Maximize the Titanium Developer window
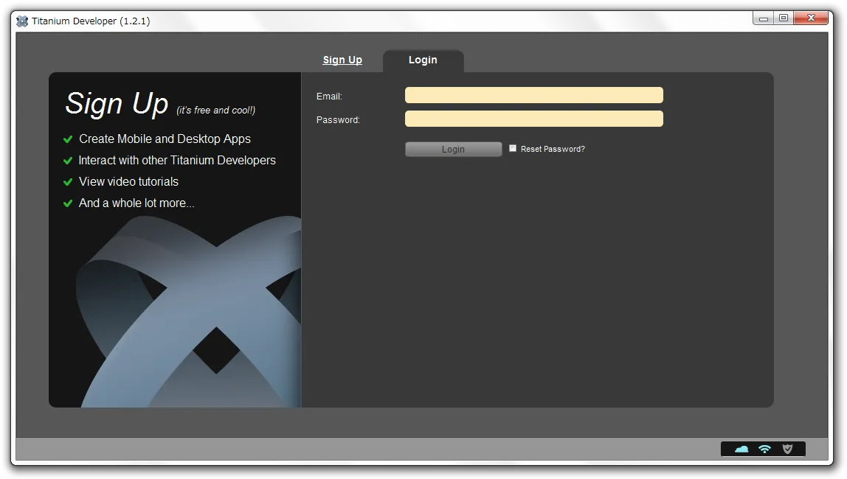Screen dimensions: 847x479 click(x=783, y=18)
